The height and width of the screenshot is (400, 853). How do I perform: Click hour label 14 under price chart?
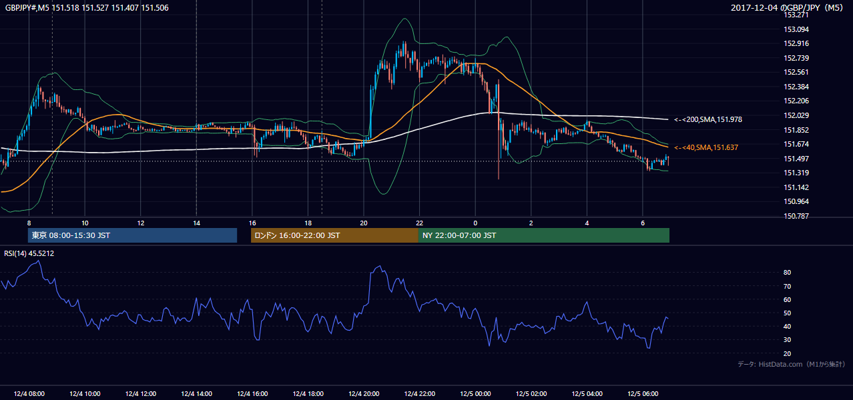pos(196,223)
